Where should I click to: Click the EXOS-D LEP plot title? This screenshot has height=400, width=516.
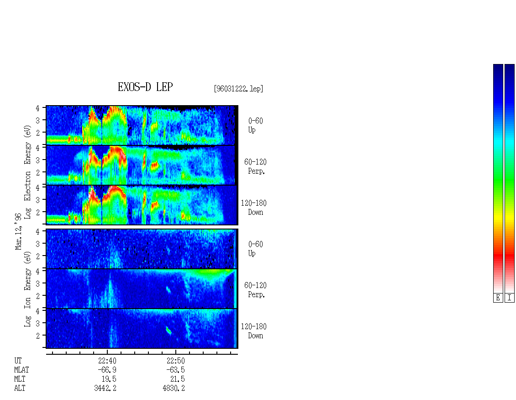pyautogui.click(x=145, y=87)
